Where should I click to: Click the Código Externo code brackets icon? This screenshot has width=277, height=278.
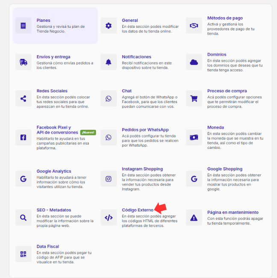tap(109, 218)
